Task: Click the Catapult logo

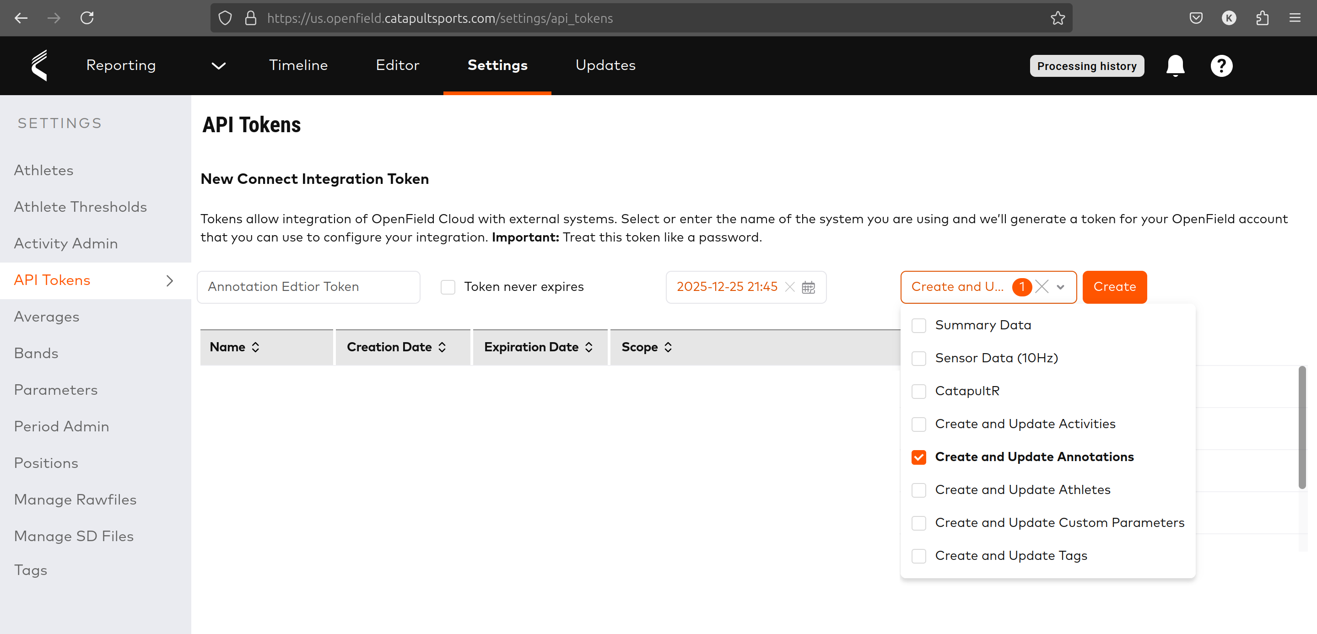Action: (x=40, y=65)
